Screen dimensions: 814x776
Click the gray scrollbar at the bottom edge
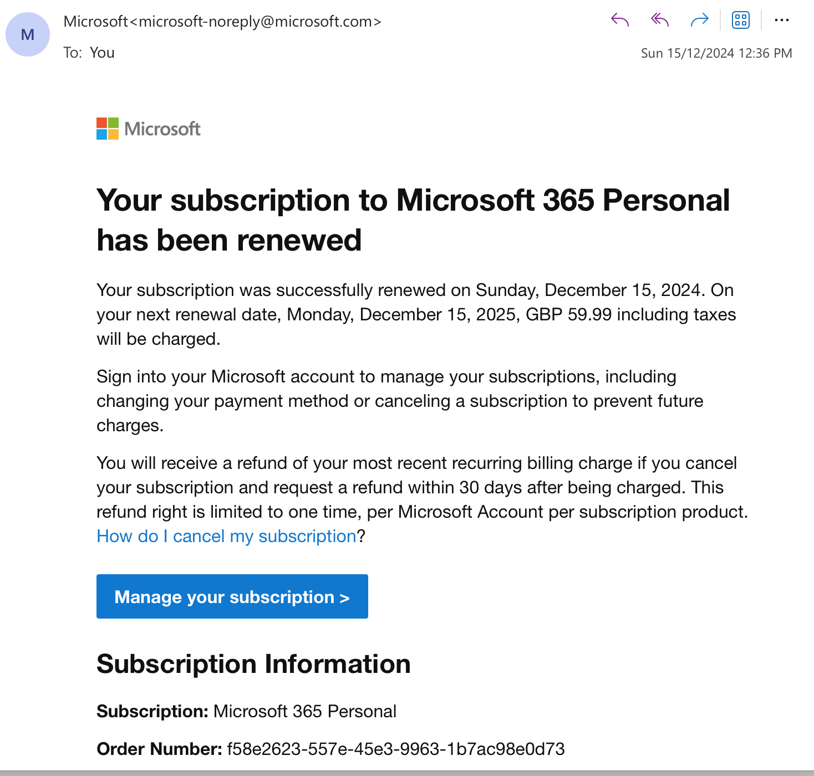(407, 773)
